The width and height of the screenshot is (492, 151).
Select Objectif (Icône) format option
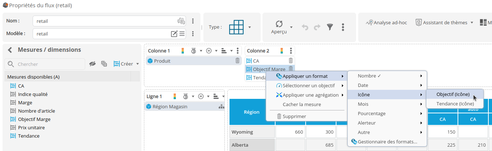coord(453,95)
